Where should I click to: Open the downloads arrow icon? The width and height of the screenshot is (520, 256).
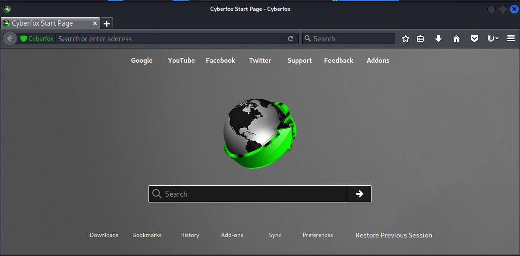pos(438,39)
